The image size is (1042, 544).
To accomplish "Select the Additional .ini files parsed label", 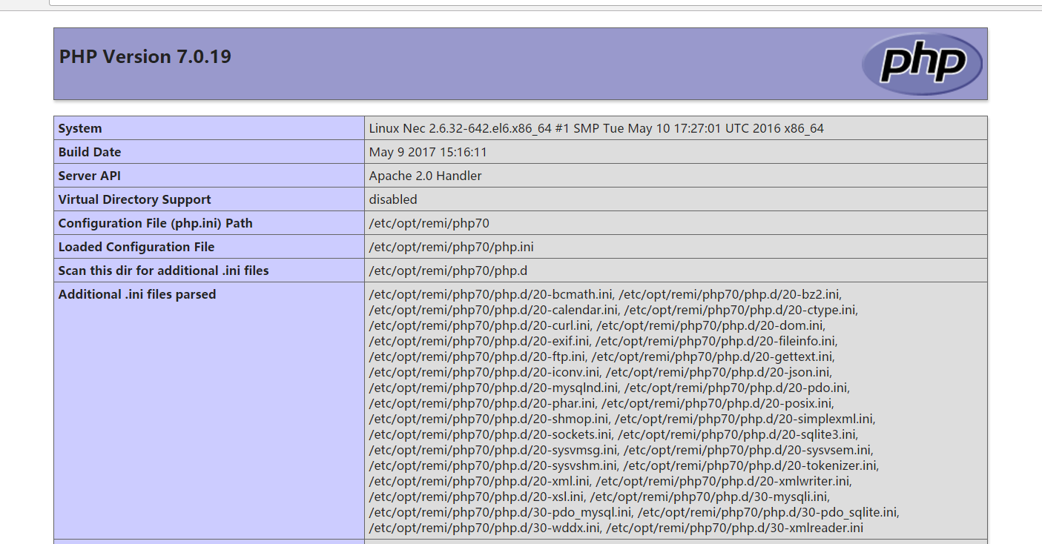I will [x=137, y=294].
